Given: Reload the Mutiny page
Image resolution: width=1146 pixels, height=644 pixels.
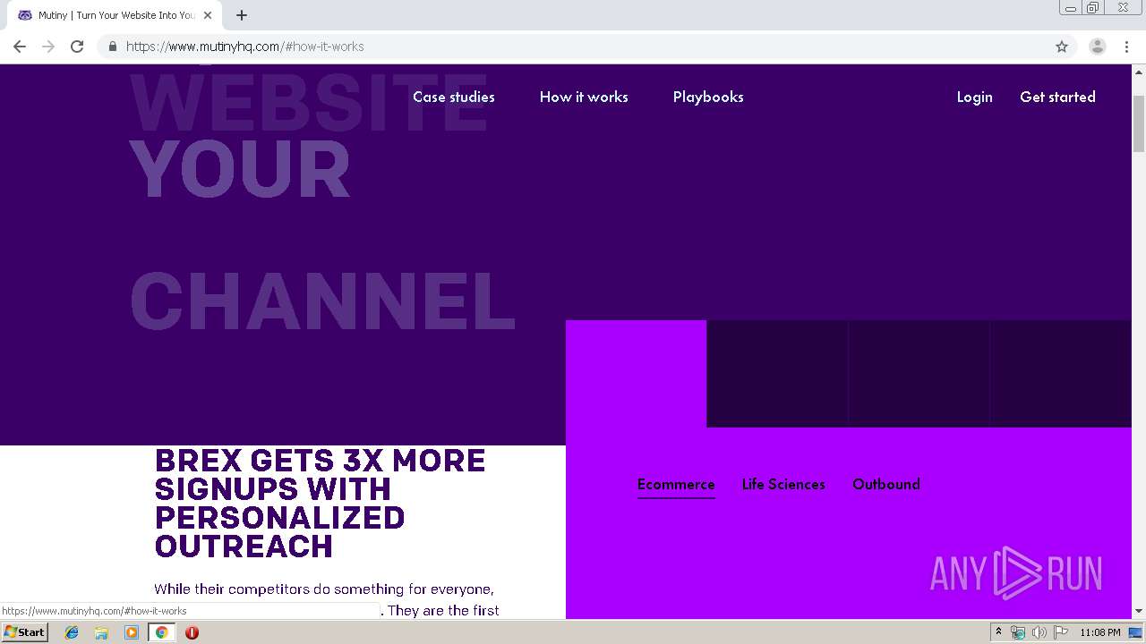Looking at the screenshot, I should [x=77, y=47].
